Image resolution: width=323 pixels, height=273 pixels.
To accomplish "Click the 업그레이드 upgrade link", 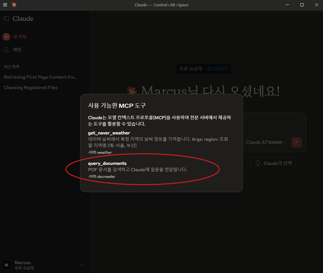I will click(x=217, y=68).
